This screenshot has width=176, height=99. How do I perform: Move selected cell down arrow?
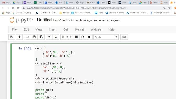[56, 37]
